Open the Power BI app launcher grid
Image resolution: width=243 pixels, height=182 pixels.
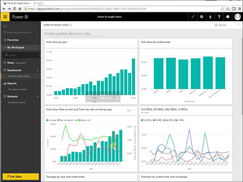pyautogui.click(x=5, y=17)
